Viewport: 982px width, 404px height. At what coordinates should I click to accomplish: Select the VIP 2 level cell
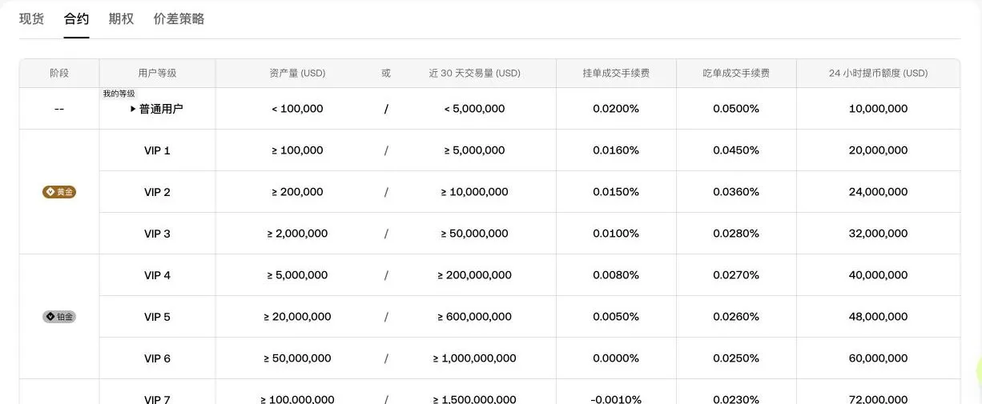[x=157, y=192]
